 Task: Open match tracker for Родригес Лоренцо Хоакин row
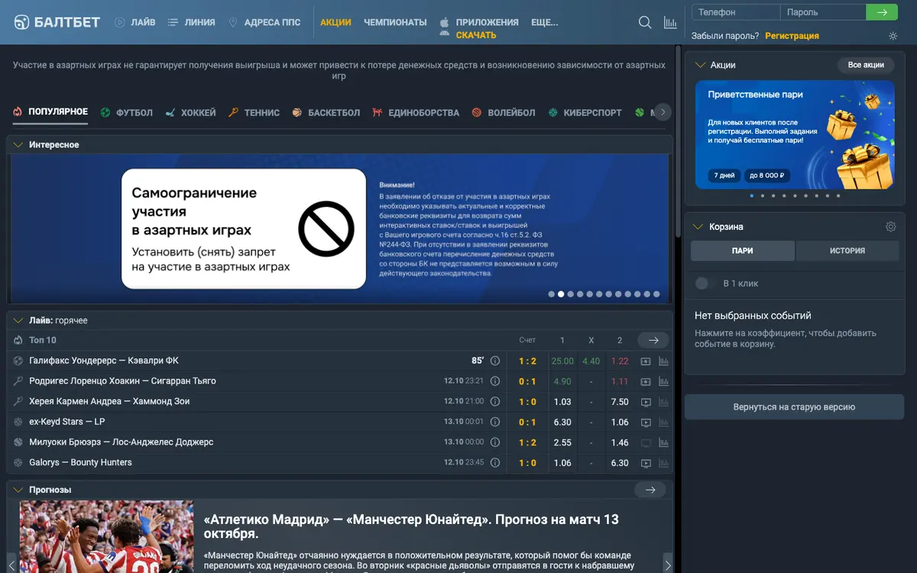[x=646, y=381]
